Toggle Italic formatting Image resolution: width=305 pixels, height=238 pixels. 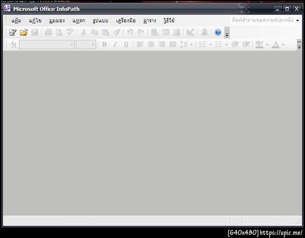115,45
